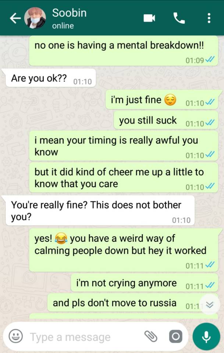Open Soobin contact name in header

[x=70, y=13]
